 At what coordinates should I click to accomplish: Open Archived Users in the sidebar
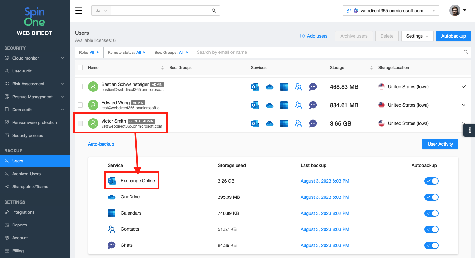coord(26,174)
